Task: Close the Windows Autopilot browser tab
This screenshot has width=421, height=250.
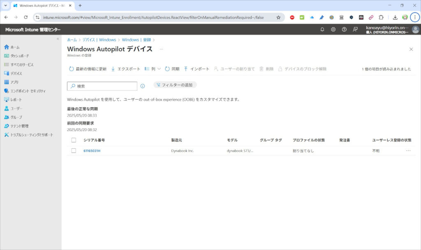Action: click(70, 5)
